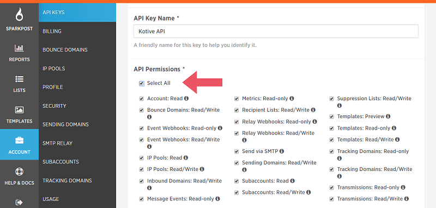Show info for Relay Webhooks: Read-only
The image size is (436, 208).
(x=315, y=121)
